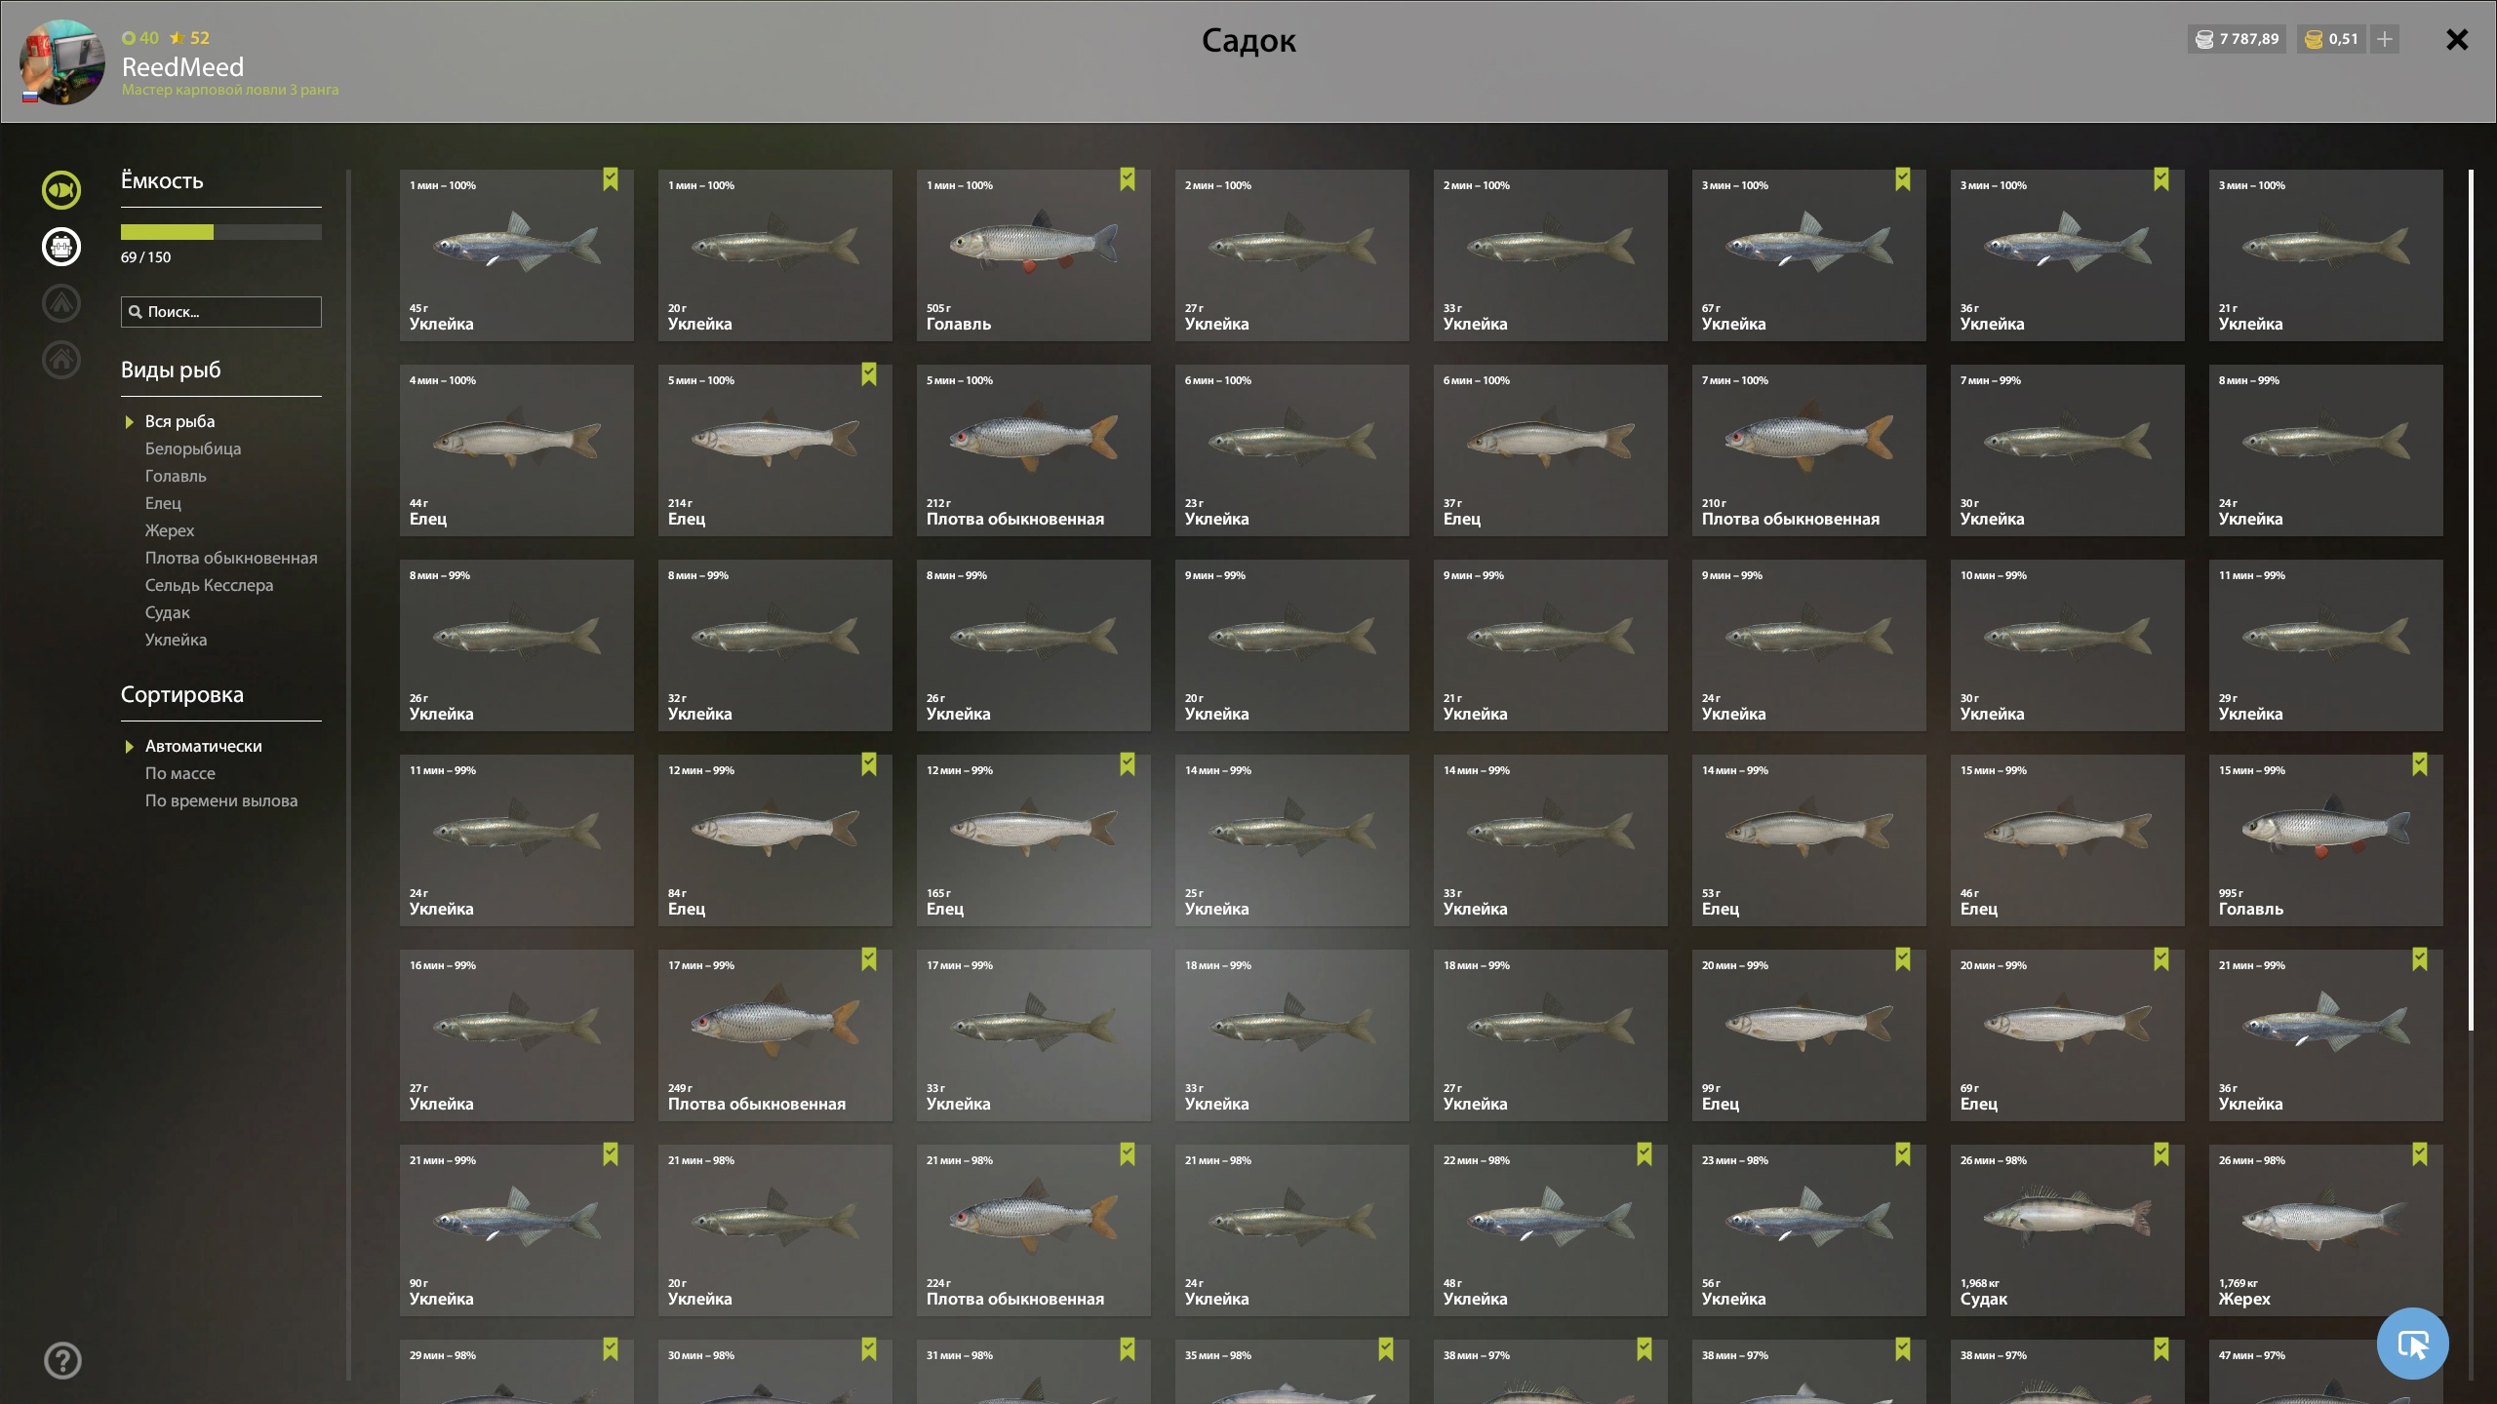Toggle bookmark on 1,968 кг Судак card

pos(2161,1154)
